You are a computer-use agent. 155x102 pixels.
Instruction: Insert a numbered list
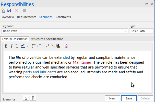(39, 46)
